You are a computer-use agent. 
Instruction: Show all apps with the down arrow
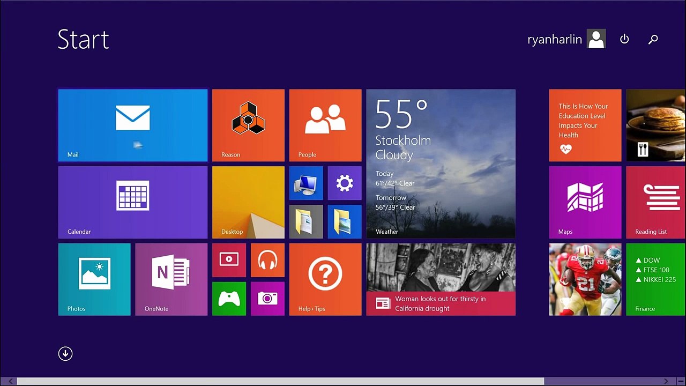[x=65, y=353]
